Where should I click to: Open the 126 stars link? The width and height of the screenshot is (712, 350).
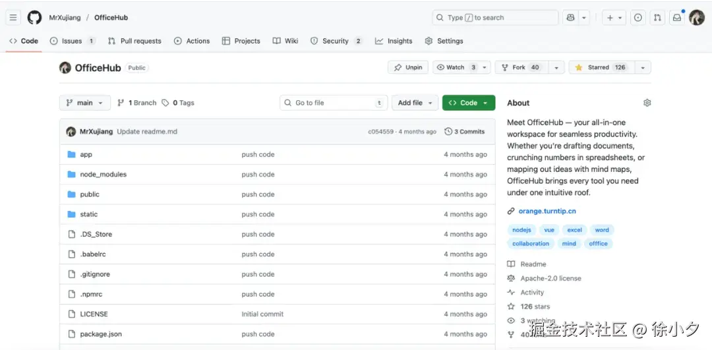tap(535, 306)
